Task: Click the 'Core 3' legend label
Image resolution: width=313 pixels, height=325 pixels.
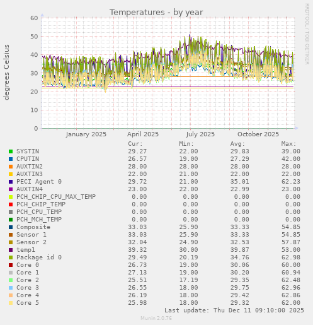Action: (x=28, y=288)
